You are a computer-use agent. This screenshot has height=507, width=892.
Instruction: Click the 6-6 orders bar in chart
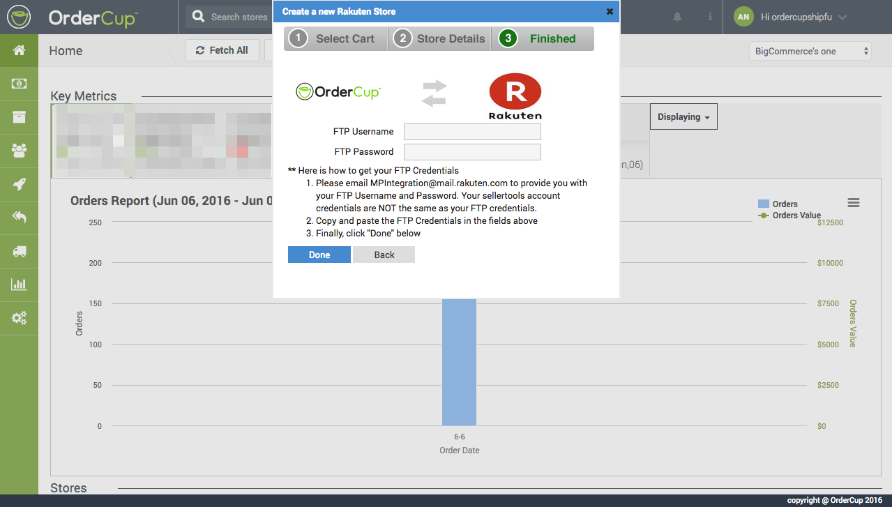459,362
